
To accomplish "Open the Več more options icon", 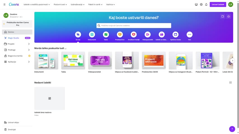I will coord(189,35).
